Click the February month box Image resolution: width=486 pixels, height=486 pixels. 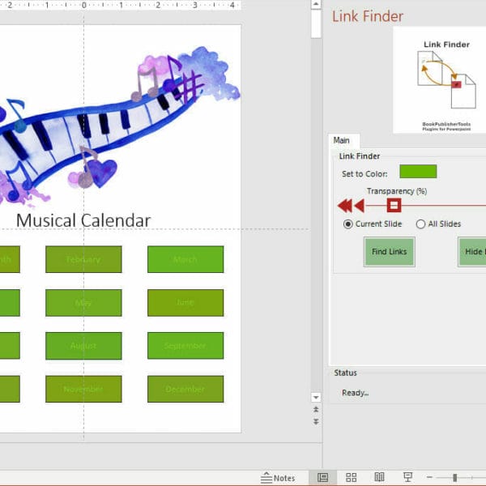(x=83, y=259)
